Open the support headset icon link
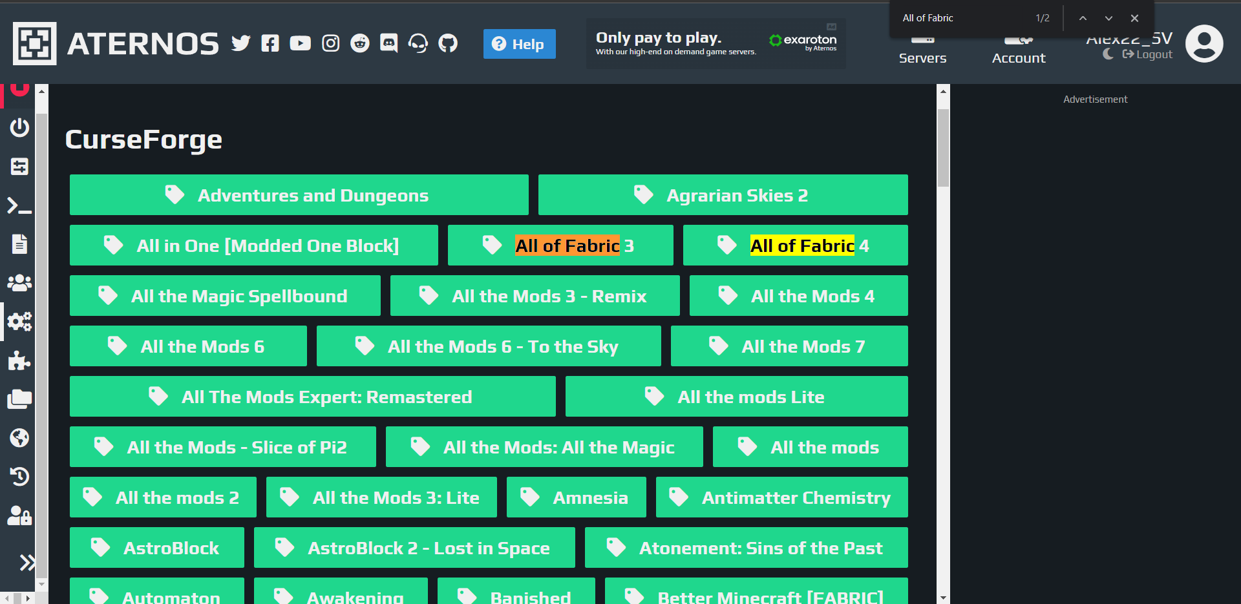The height and width of the screenshot is (604, 1241). tap(418, 43)
